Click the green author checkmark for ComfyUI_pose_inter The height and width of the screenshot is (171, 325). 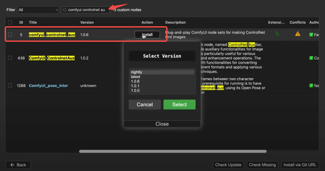[311, 86]
